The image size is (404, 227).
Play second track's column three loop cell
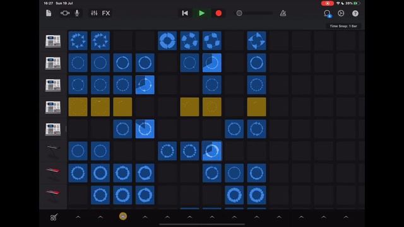pos(122,63)
